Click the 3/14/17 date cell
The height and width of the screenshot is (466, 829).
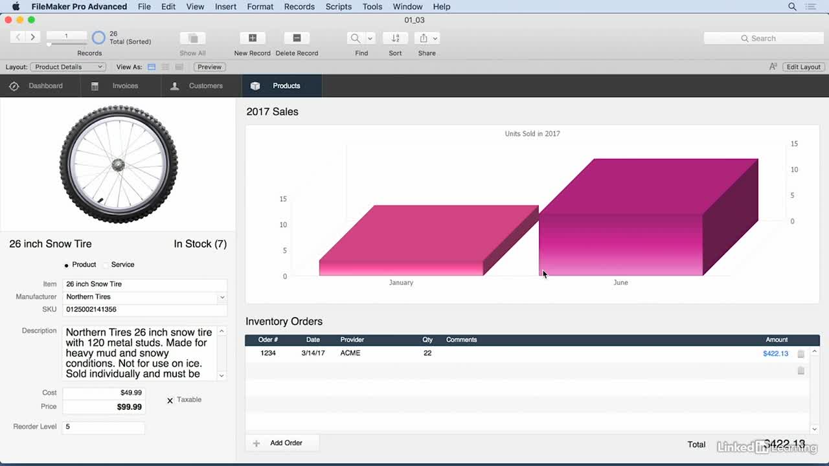(x=313, y=353)
